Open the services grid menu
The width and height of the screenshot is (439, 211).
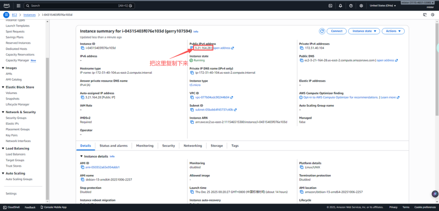pos(18,6)
